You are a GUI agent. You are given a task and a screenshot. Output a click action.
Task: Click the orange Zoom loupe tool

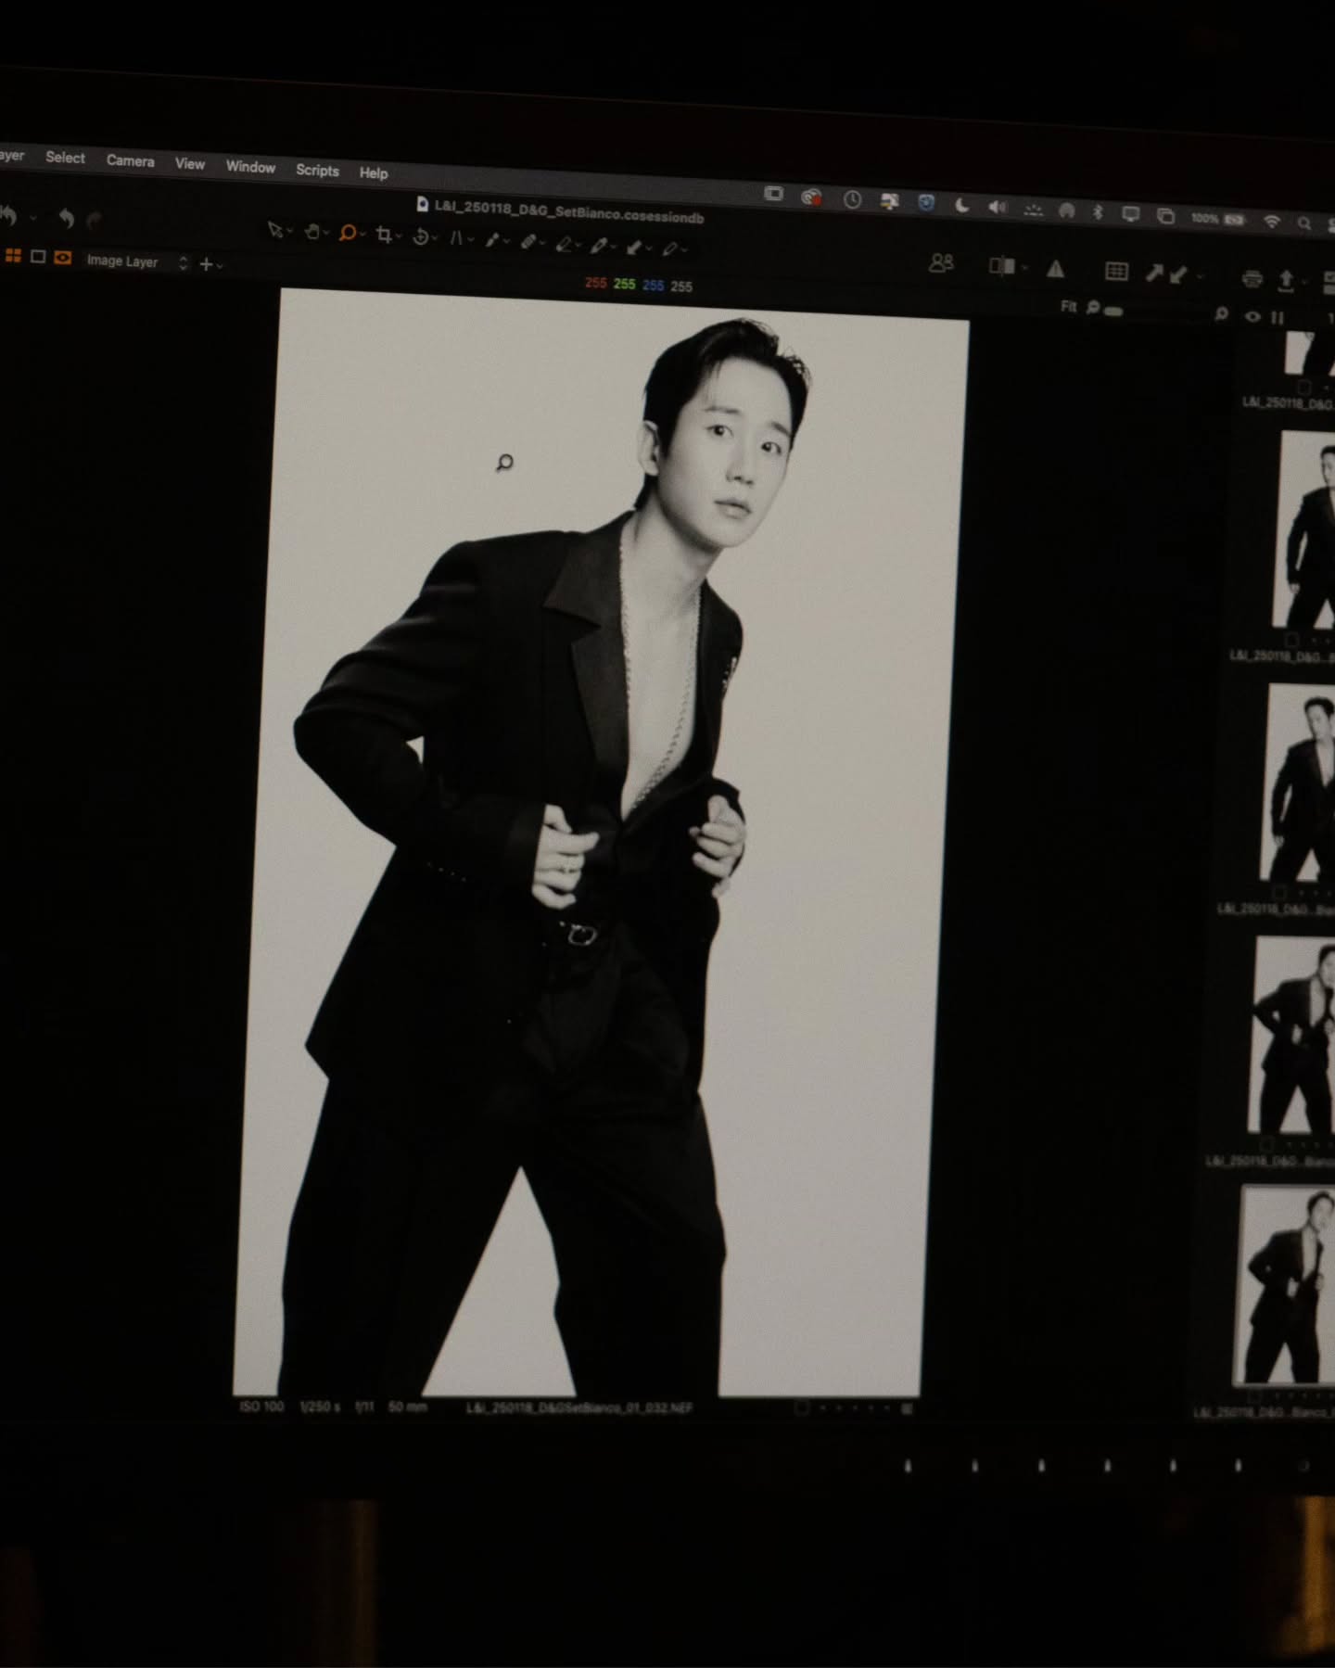click(347, 234)
